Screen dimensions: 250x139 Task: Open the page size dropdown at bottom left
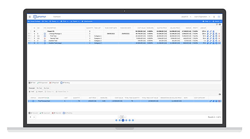tap(32, 117)
